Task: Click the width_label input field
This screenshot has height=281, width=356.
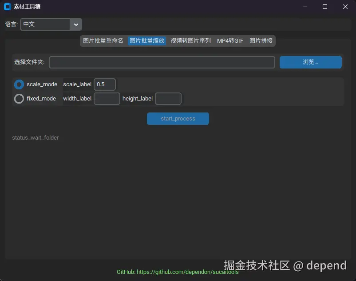Action: click(107, 99)
